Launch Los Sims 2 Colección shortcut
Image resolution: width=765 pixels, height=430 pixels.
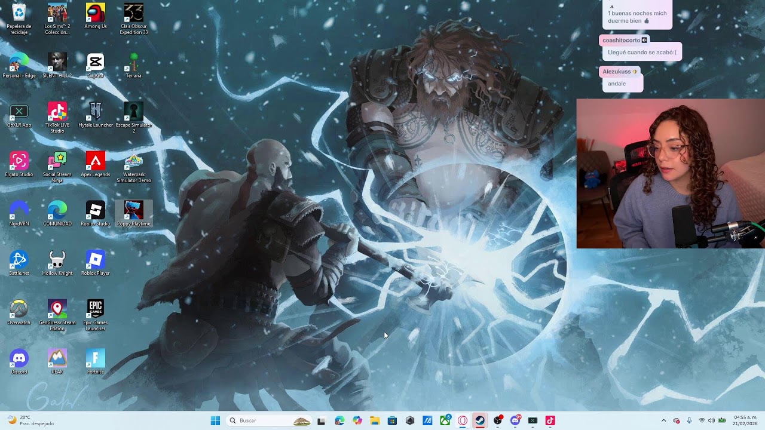[57, 19]
